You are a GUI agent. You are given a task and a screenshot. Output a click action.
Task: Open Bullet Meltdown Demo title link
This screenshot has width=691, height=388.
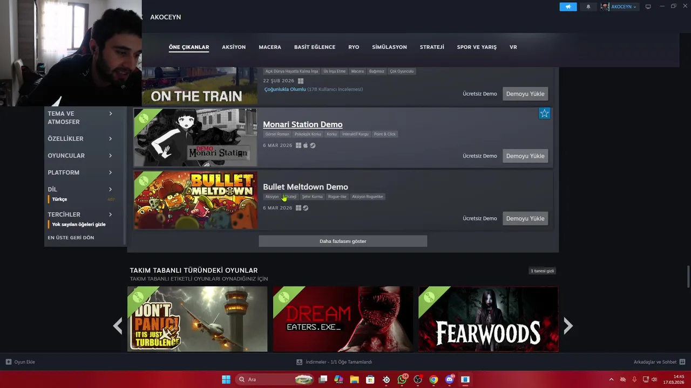[306, 187]
